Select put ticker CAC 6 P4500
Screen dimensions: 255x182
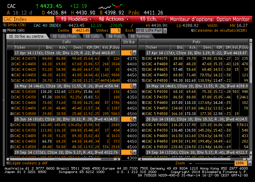157,147
